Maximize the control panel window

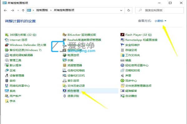click(x=170, y=3)
